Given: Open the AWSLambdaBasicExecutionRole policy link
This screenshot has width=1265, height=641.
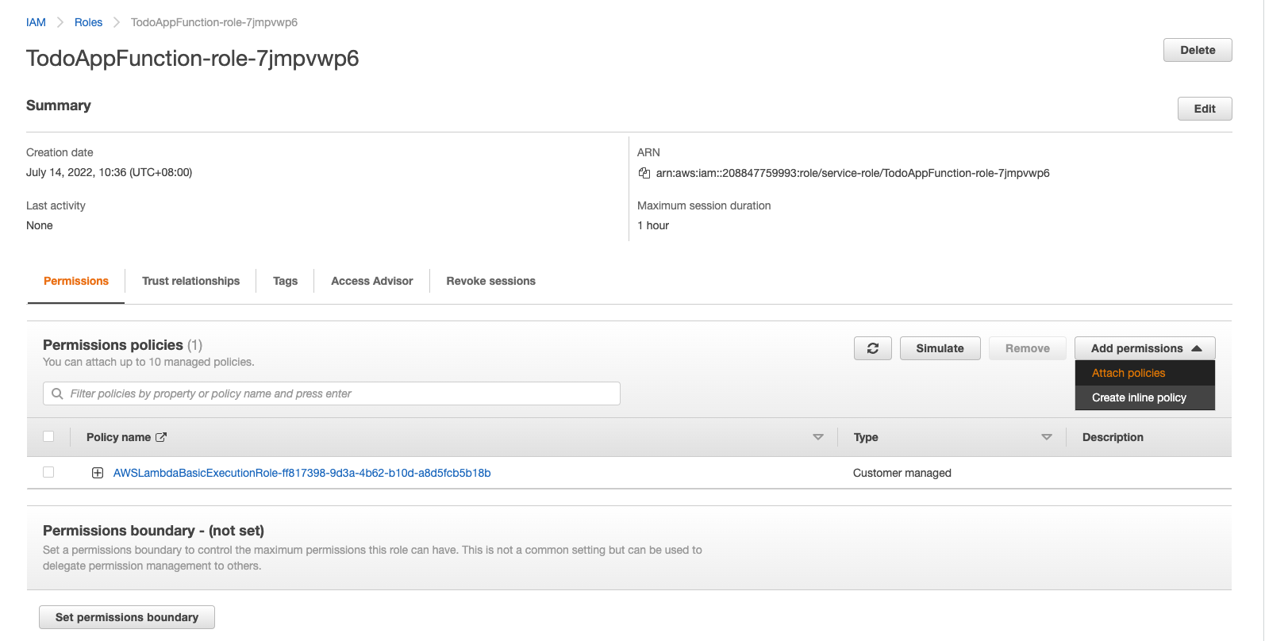Looking at the screenshot, I should [302, 473].
